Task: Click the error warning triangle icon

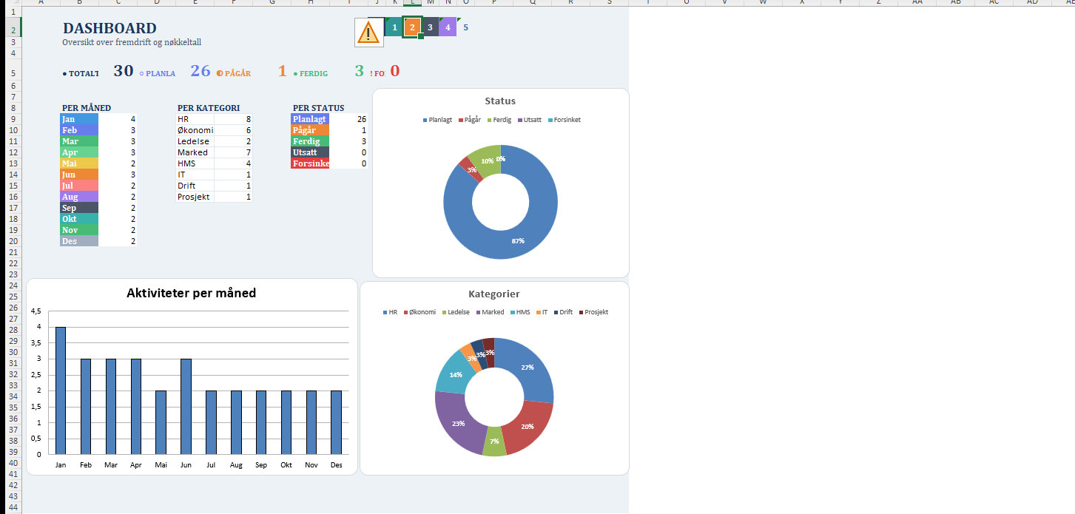Action: tap(368, 33)
